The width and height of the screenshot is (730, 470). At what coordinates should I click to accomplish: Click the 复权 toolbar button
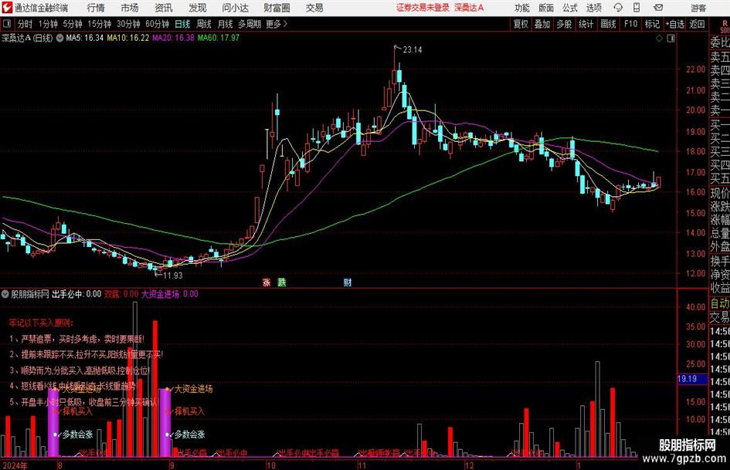[521, 24]
